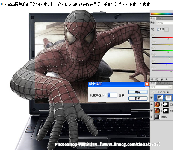Select the black and white adjustment layer thumbnail
This screenshot has width=177, height=150.
coord(160,98)
